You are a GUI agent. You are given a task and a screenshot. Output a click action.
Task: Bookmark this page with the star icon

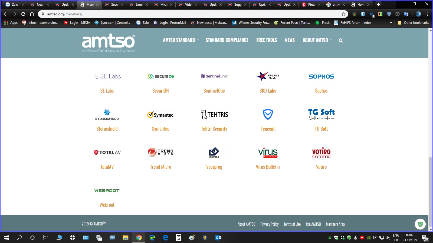tap(343, 14)
